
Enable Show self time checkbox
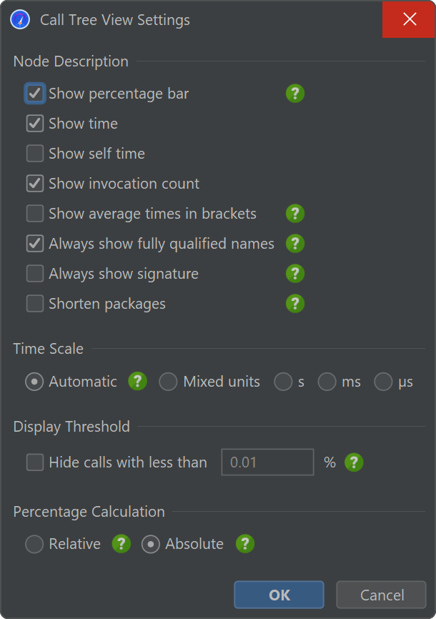pyautogui.click(x=35, y=154)
